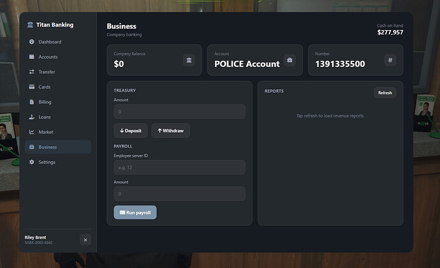
Task: Click the hash icon on Number card
Action: 390,60
